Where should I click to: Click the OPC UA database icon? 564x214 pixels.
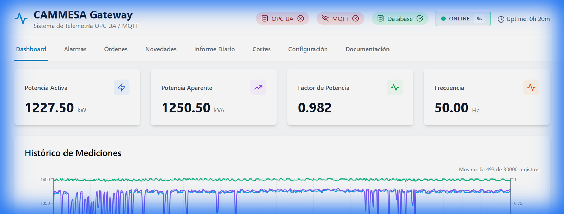tap(264, 19)
